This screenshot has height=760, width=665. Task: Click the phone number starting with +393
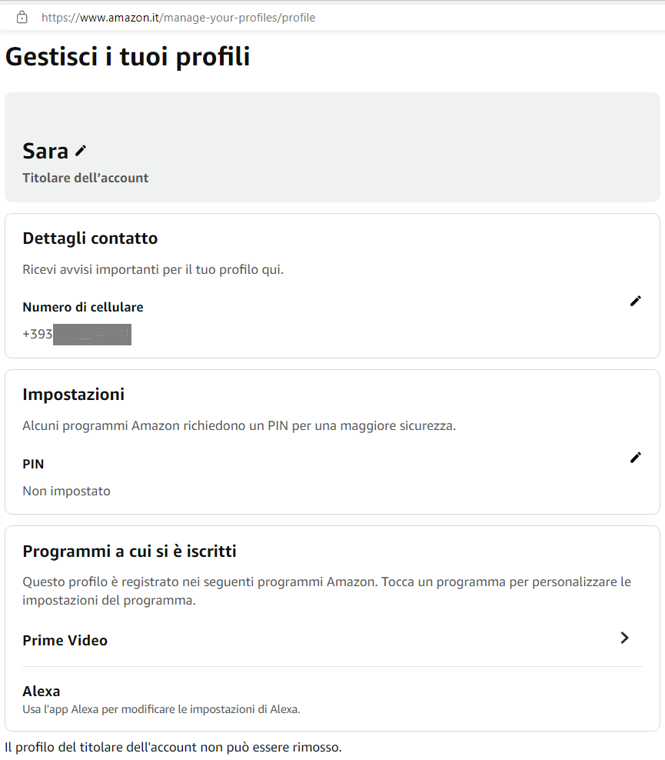pos(76,335)
